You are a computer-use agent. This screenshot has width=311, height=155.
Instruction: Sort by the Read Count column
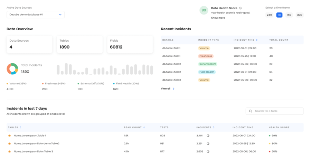[144, 127]
